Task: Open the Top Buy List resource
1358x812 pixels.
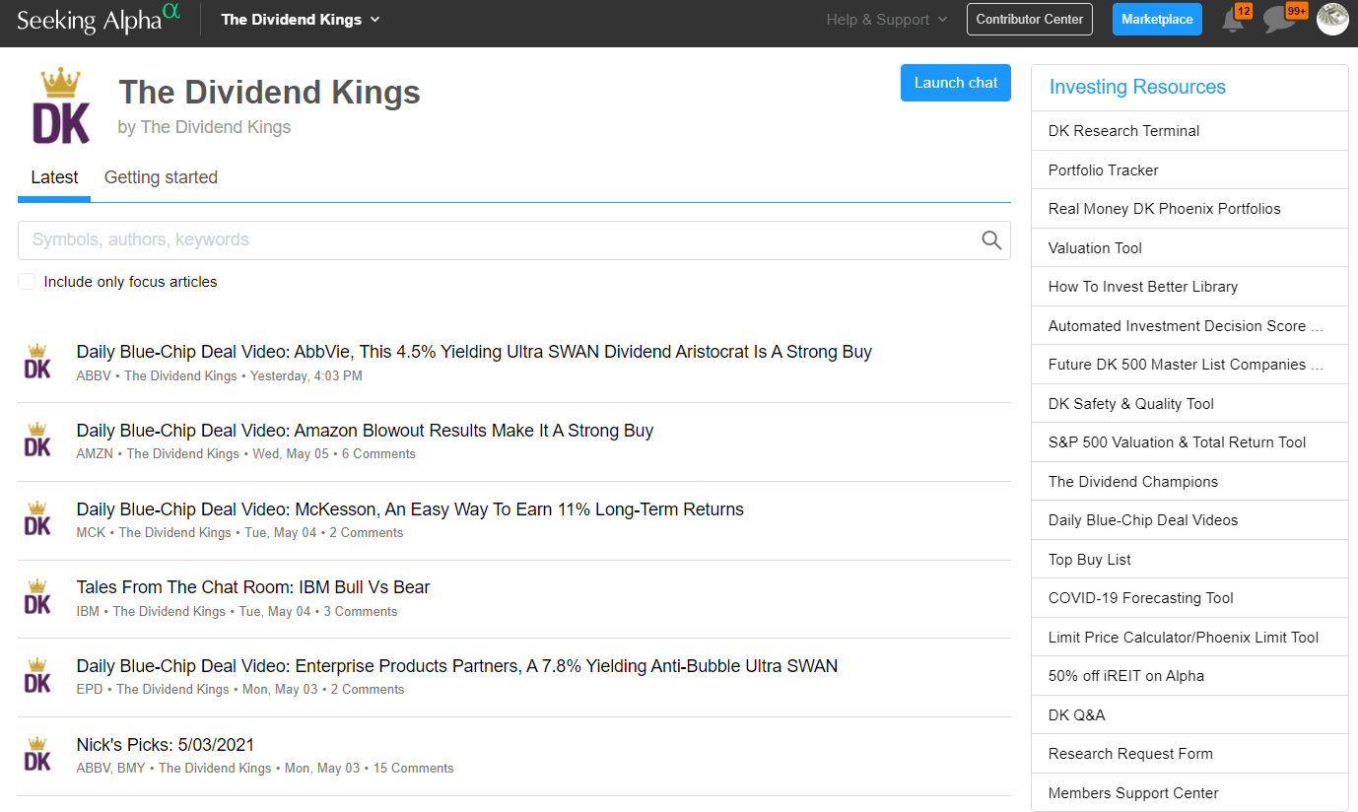Action: pos(1089,560)
